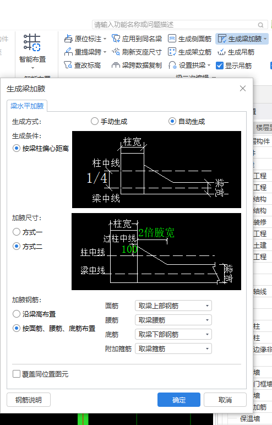Click the 加腋尺寸 diagram with 2倍腋宽
Screen dimensions: 272x425
pos(156,252)
